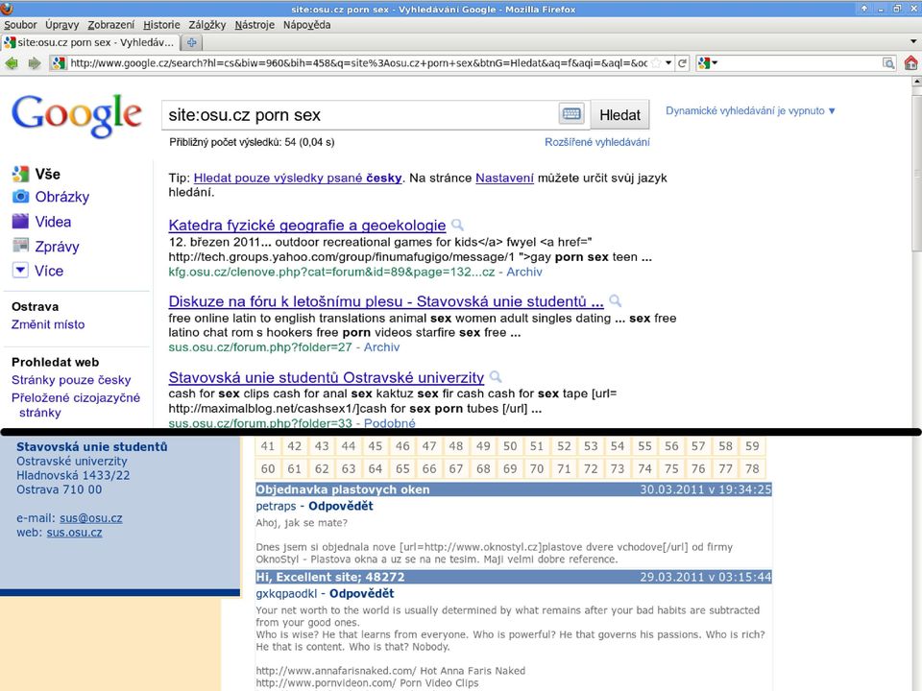Open Archiv link for kfg.osu.cz result
Viewport: 922px width, 691px height.
(524, 272)
